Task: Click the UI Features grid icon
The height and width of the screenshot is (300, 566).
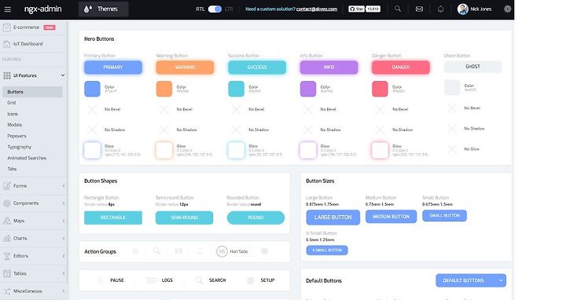Action: 7,75
